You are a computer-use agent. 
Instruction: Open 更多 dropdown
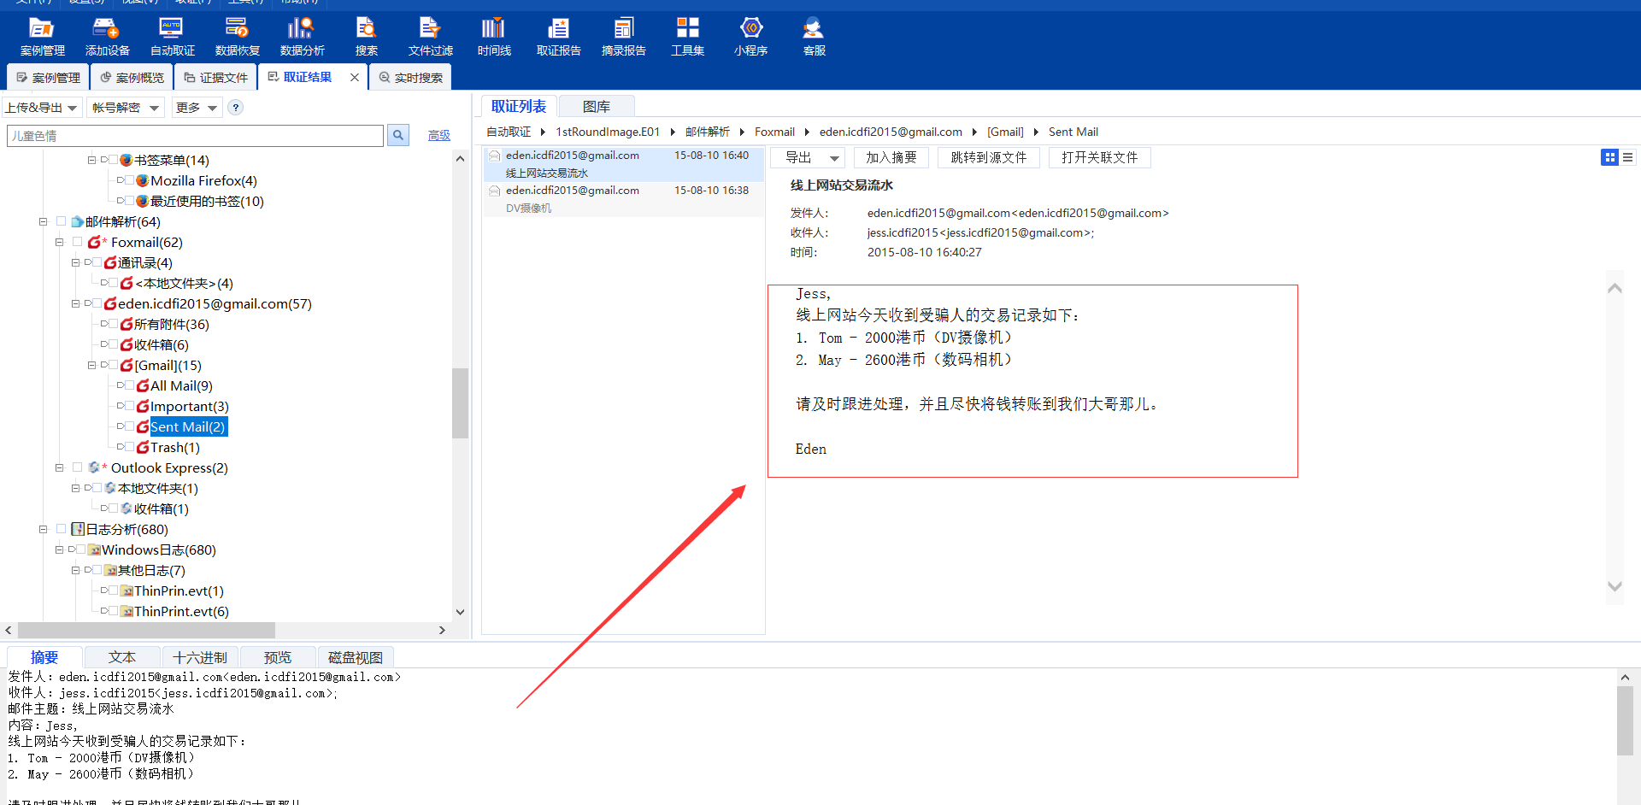[x=197, y=108]
